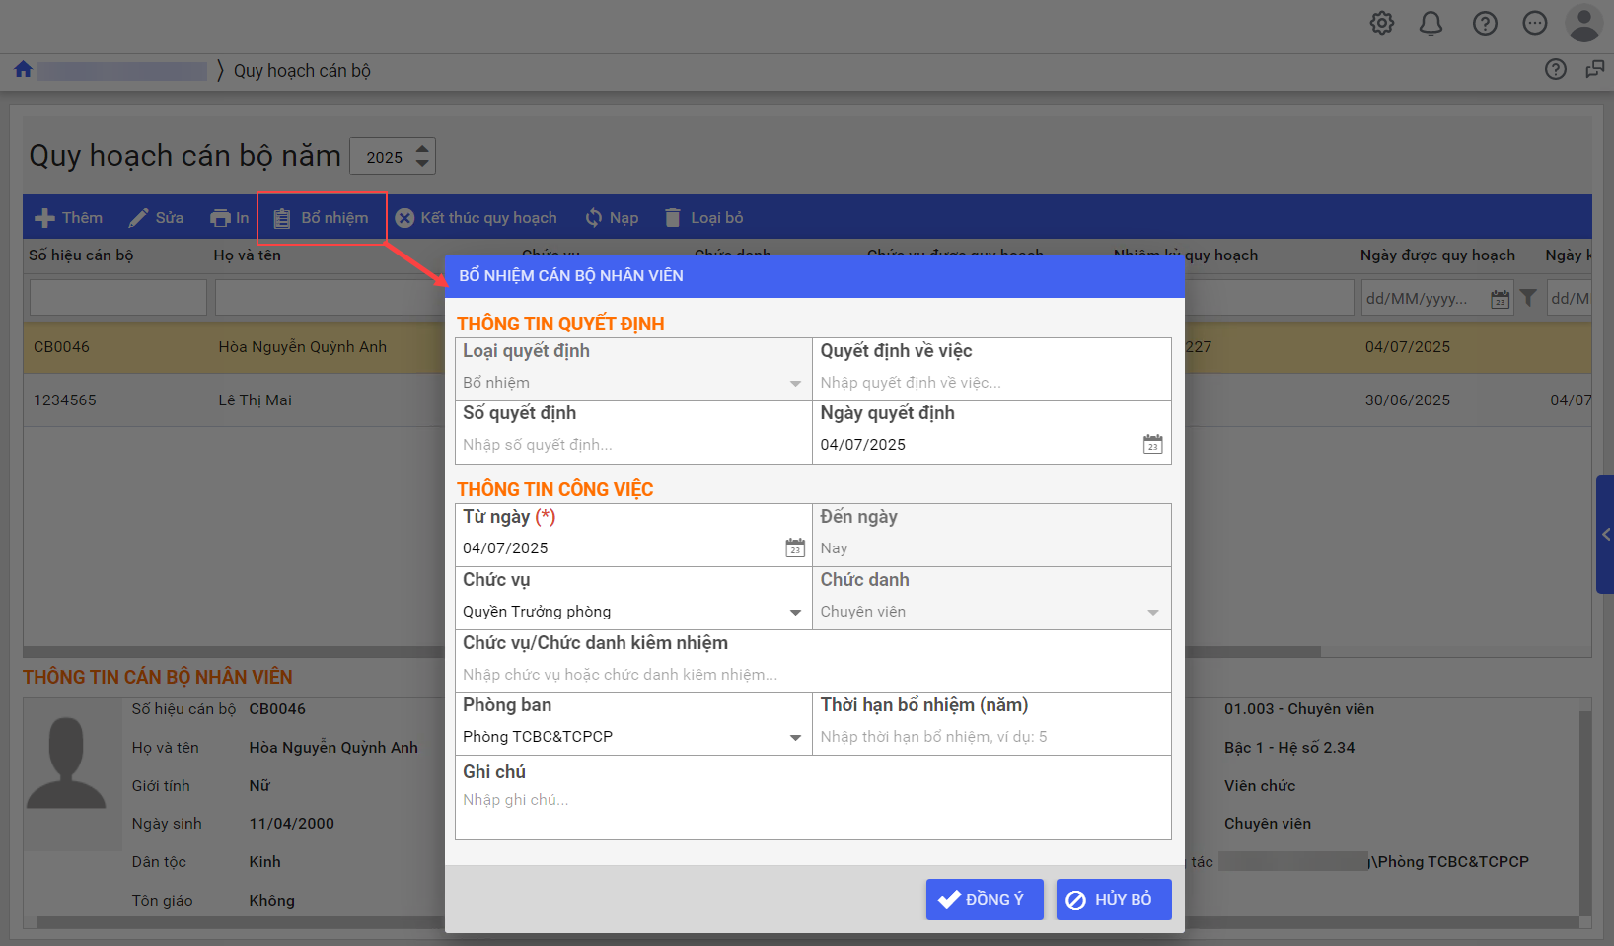
Task: Open the Loại quyết định dropdown
Action: point(795,383)
